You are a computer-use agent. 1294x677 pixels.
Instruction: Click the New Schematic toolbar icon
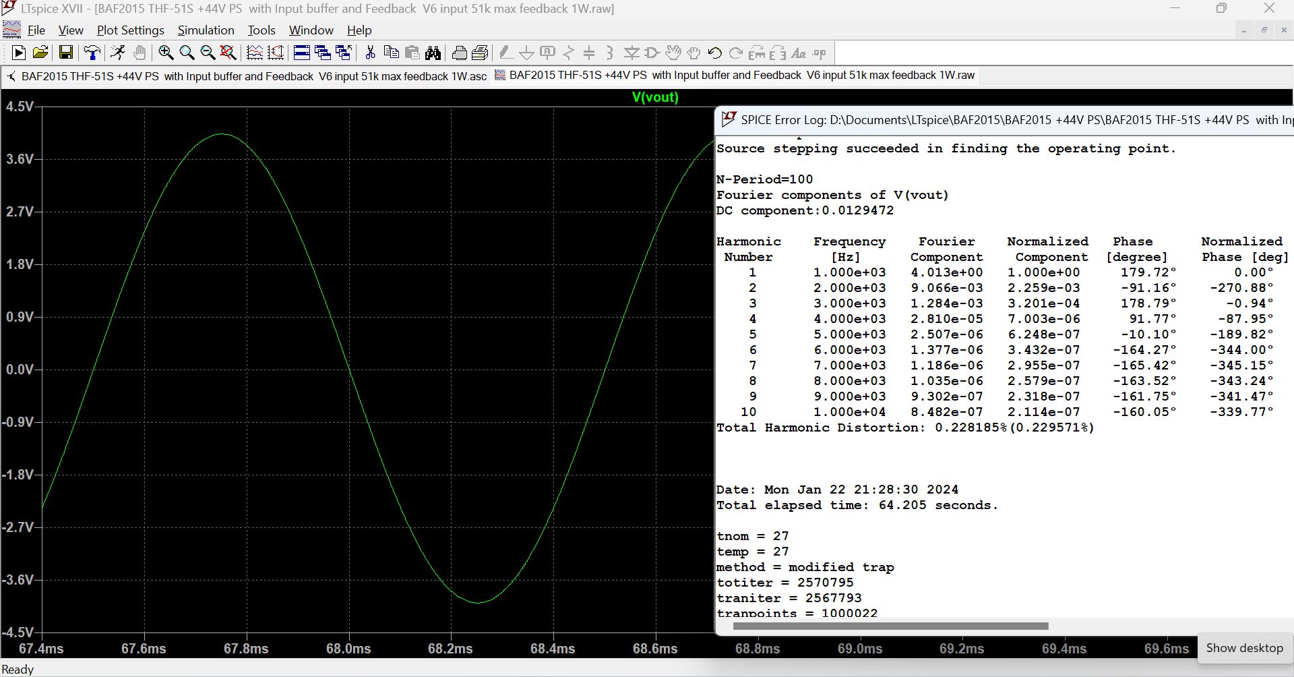coord(19,53)
